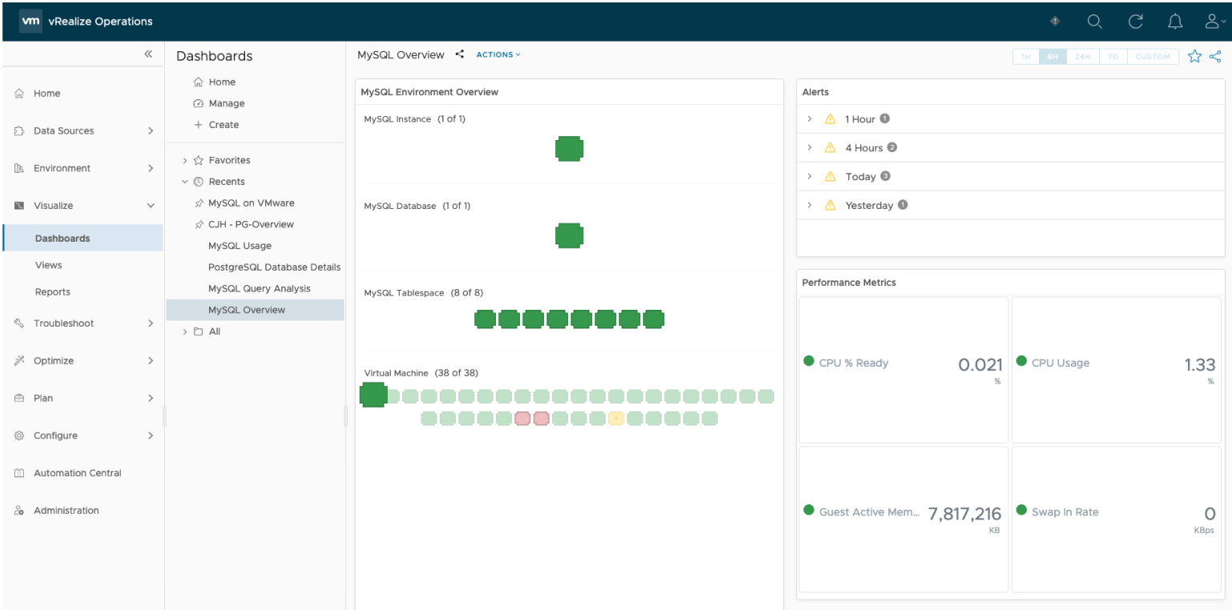This screenshot has width=1232, height=610.
Task: Toggle the favorite star for this dashboard
Action: 1194,56
